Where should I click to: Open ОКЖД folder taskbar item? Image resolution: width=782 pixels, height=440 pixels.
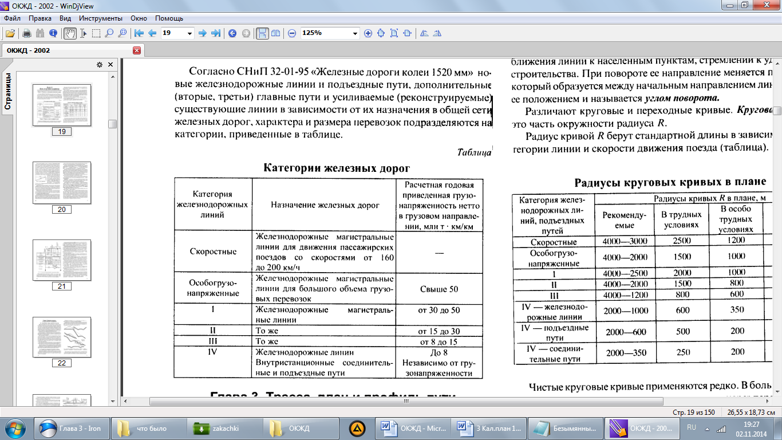pos(302,428)
